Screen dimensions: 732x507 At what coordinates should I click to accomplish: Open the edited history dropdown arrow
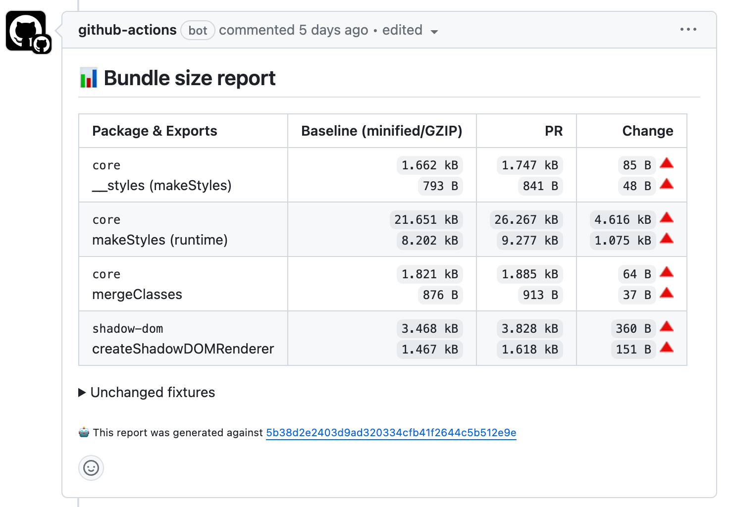pyautogui.click(x=434, y=32)
